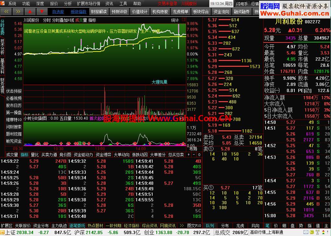
Task: Open the 敢死资金 side button
Action: pos(14,141)
